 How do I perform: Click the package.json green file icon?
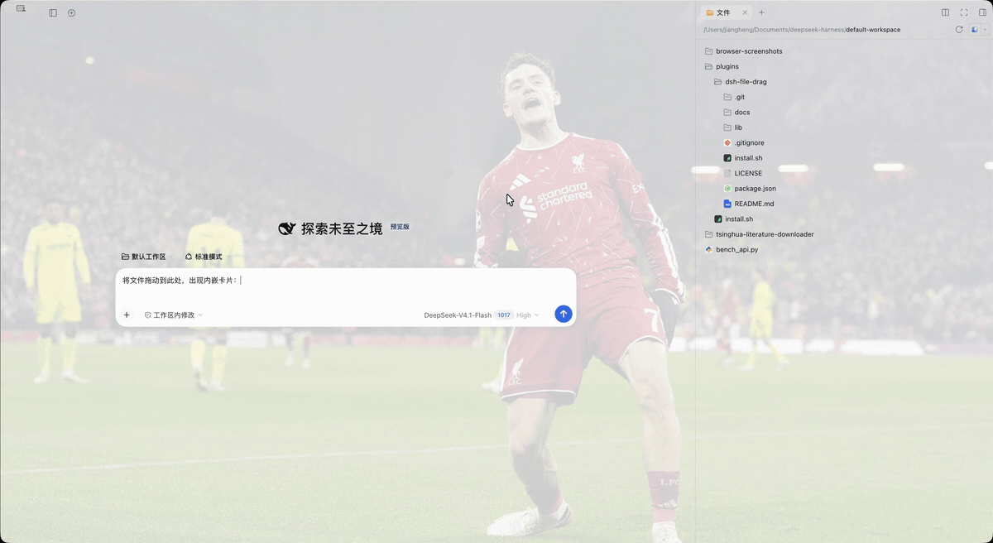[x=727, y=189]
